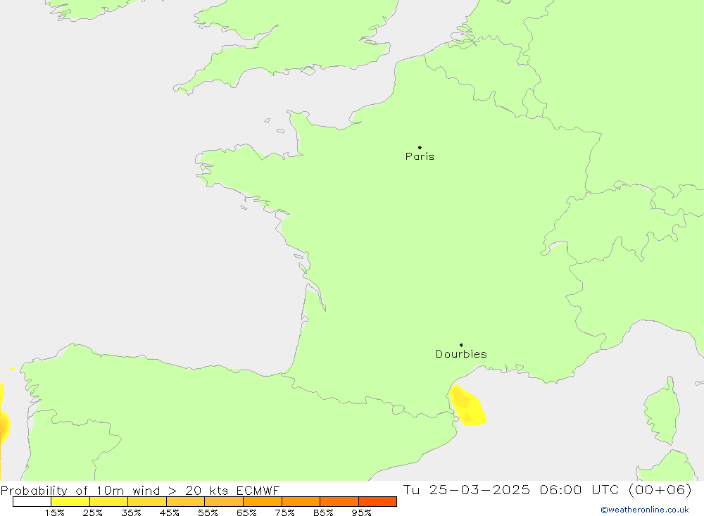704x516 pixels.
Task: Click the weatheronline.co.uk copyright link
Action: click(x=645, y=510)
